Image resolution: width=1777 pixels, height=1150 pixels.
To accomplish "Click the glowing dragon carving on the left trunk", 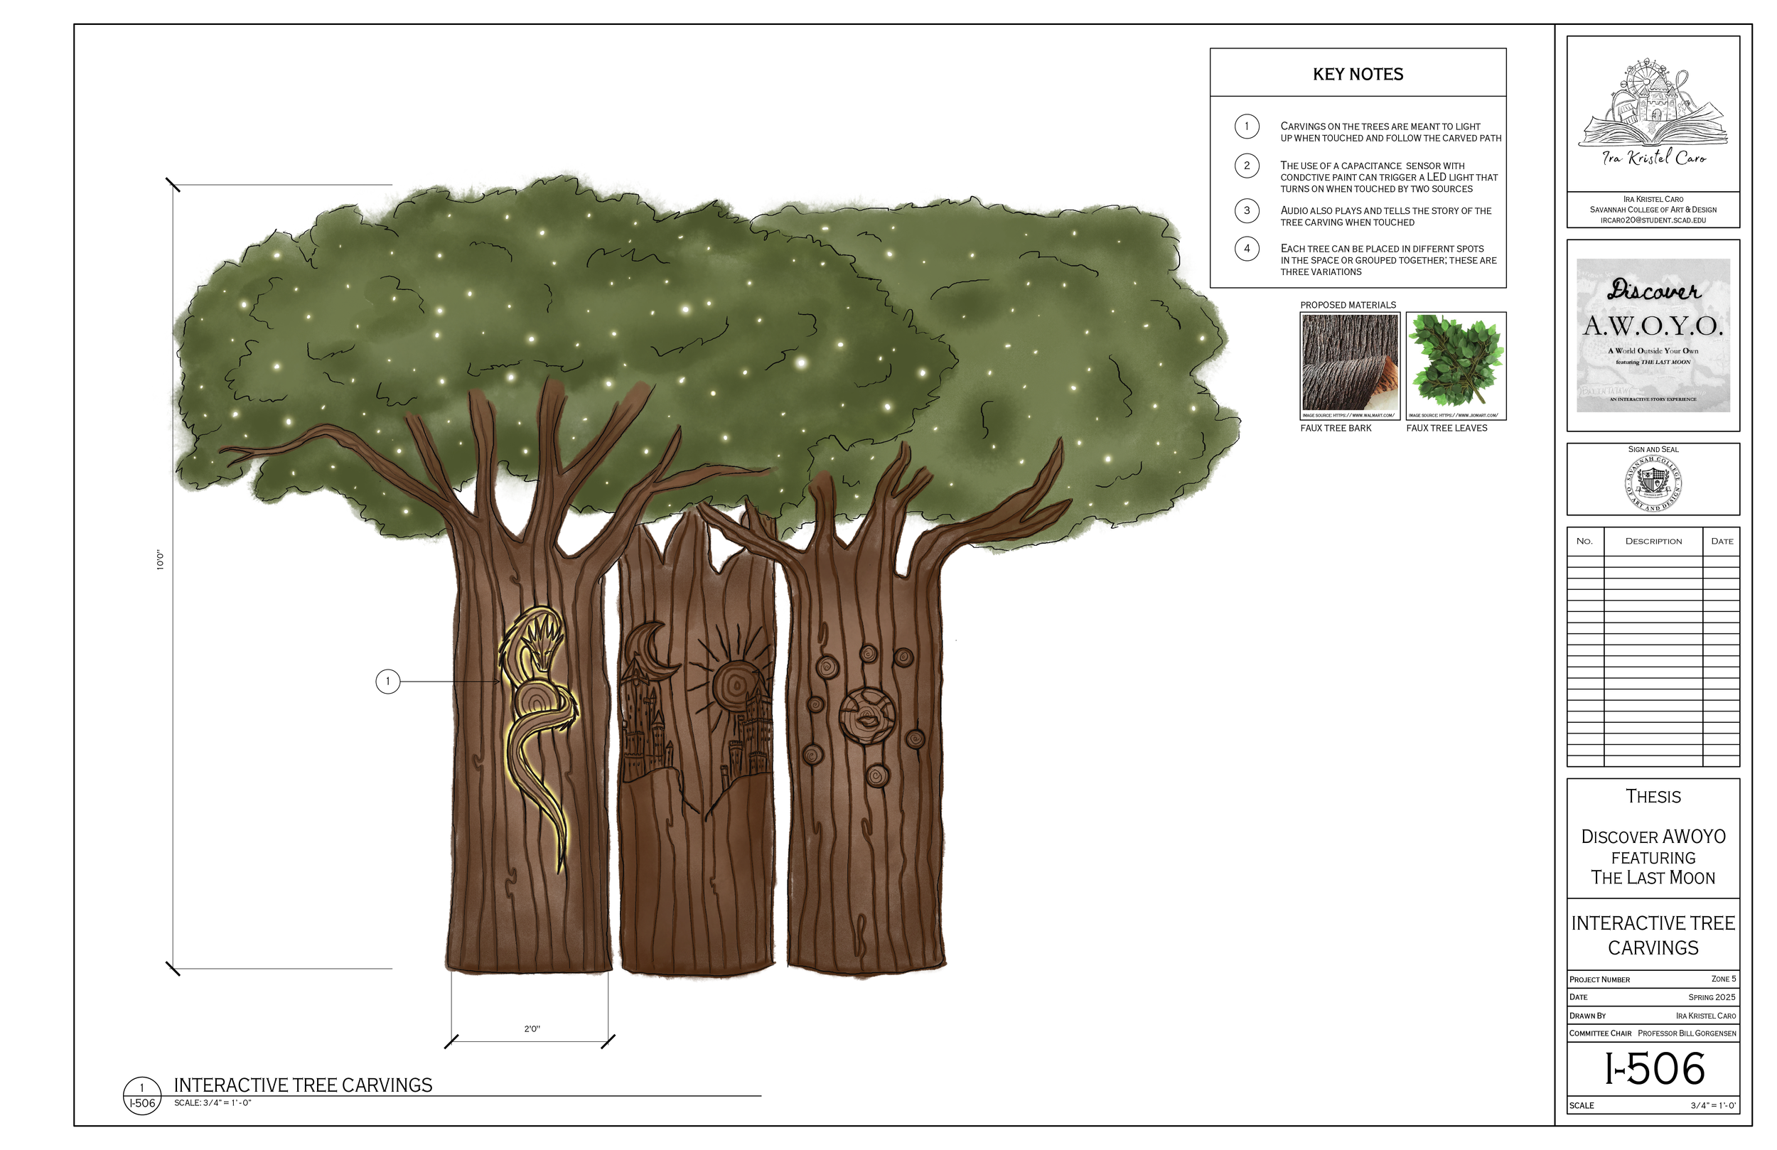I will tap(539, 738).
